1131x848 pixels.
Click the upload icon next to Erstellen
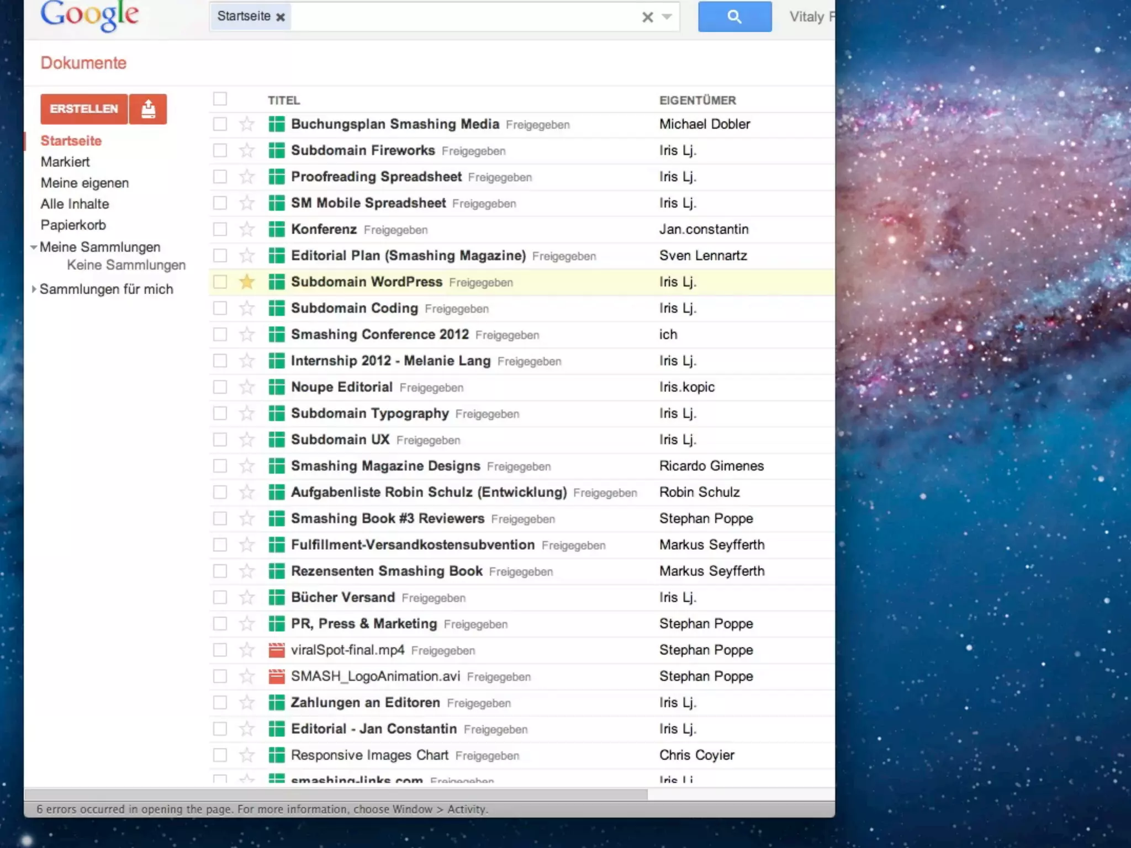[147, 109]
